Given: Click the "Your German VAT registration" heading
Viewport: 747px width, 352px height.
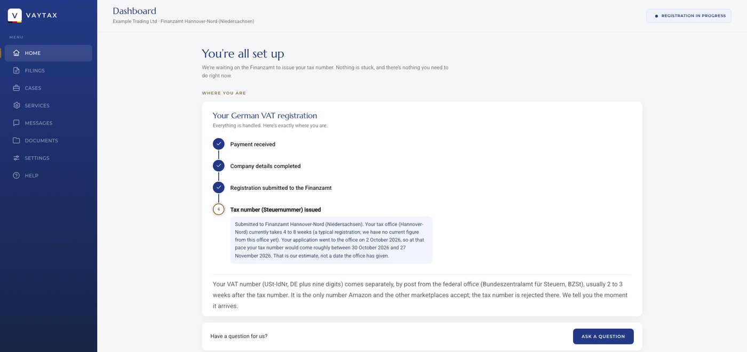Looking at the screenshot, I should pyautogui.click(x=265, y=116).
